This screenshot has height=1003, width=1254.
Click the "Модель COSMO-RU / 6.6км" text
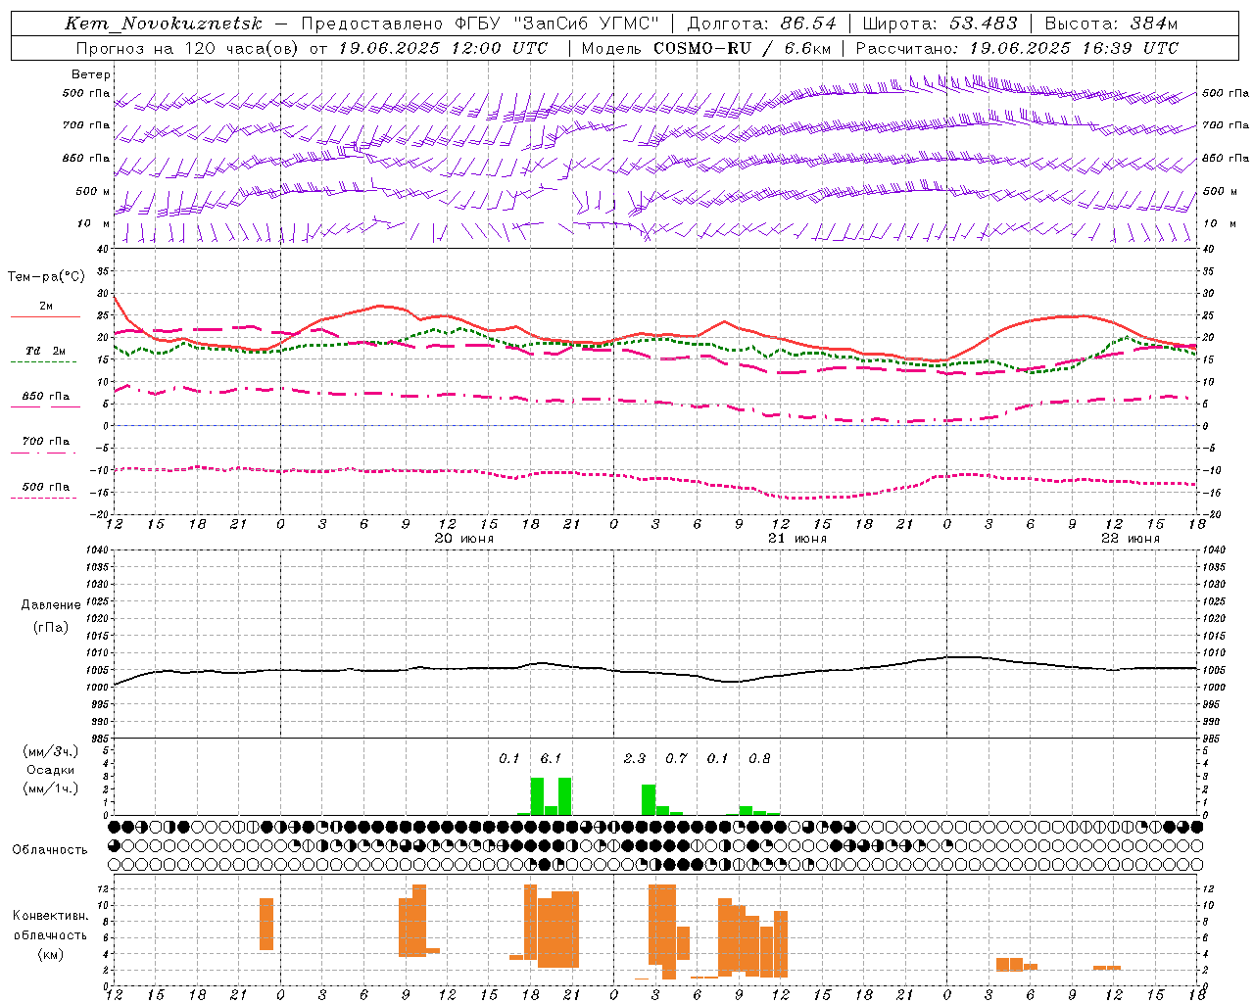pyautogui.click(x=706, y=48)
